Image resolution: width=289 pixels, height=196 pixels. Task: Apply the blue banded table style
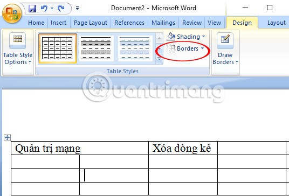(135, 48)
